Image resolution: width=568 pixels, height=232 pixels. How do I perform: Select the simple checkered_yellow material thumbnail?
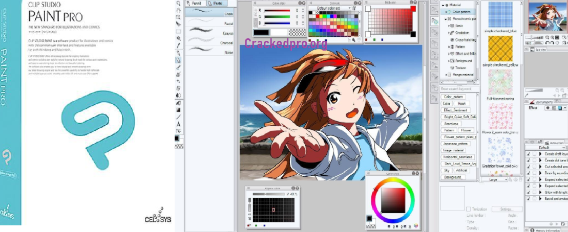(500, 49)
